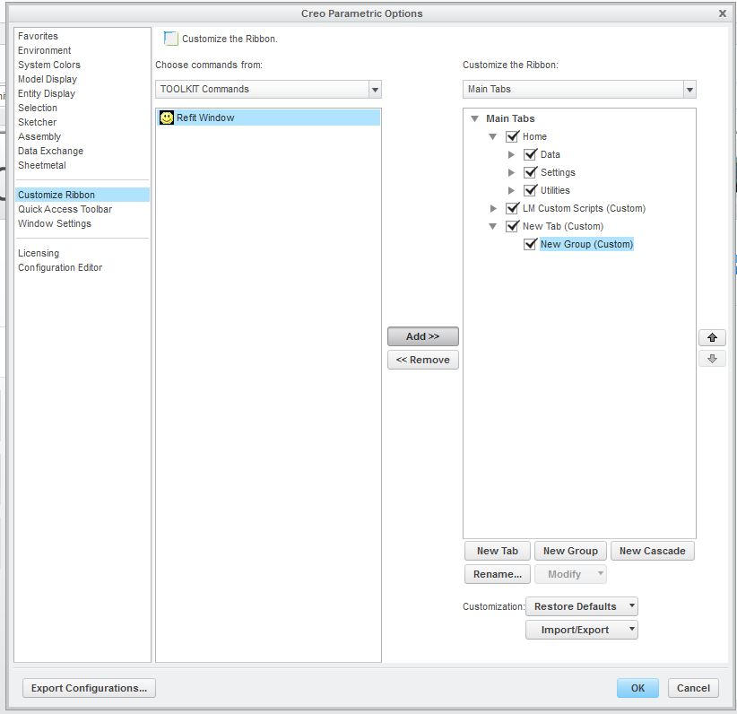737x714 pixels.
Task: Expand the LM Custom Scripts node
Action: 493,208
